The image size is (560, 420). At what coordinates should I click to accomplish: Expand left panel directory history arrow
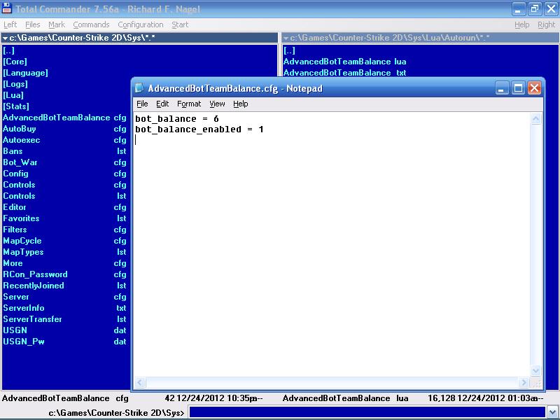[5, 38]
